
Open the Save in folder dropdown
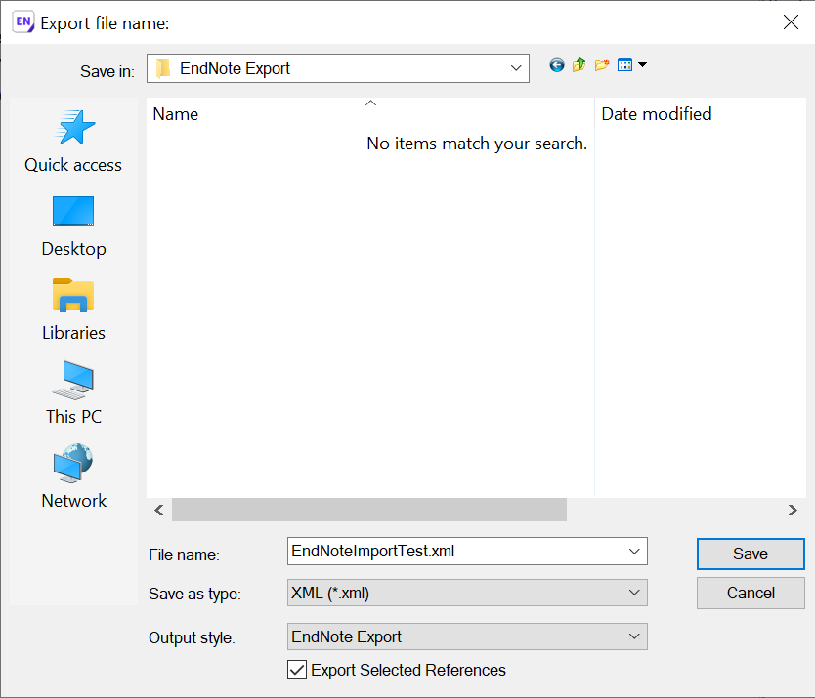(515, 68)
